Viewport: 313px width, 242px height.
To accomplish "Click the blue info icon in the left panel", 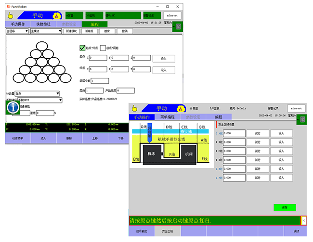I will pos(13,108).
